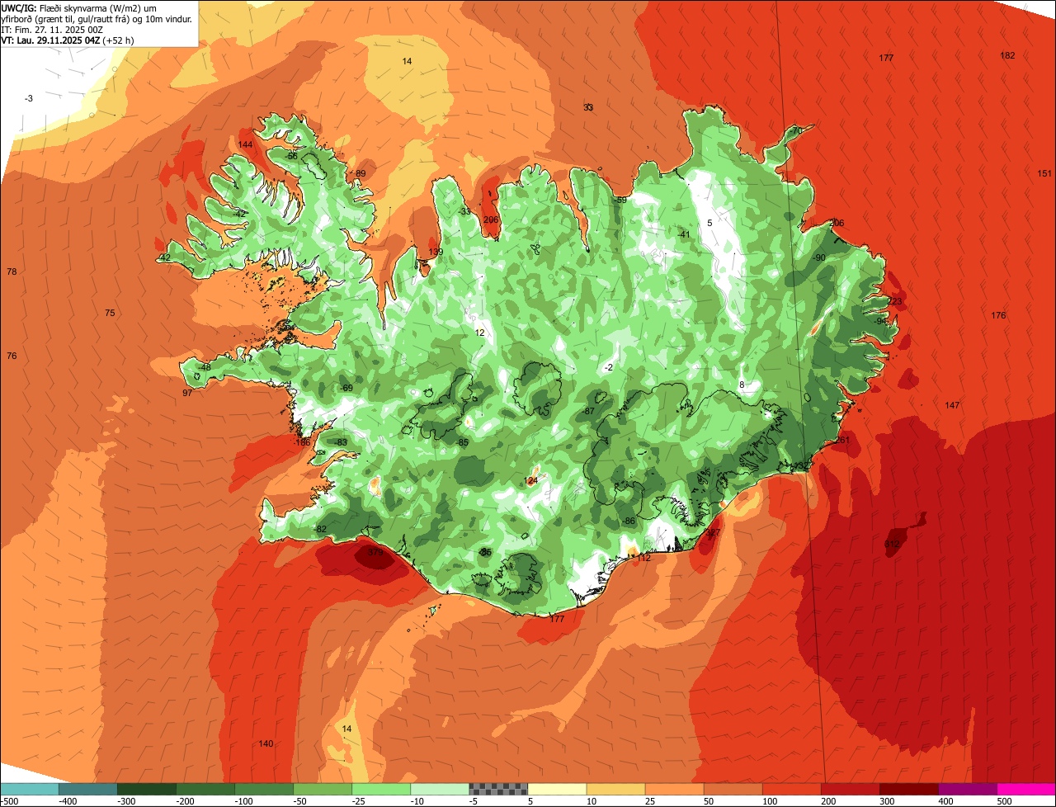Image resolution: width=1056 pixels, height=807 pixels.
Task: Click the checkered -5 to 5 legend swatch
Action: click(497, 789)
